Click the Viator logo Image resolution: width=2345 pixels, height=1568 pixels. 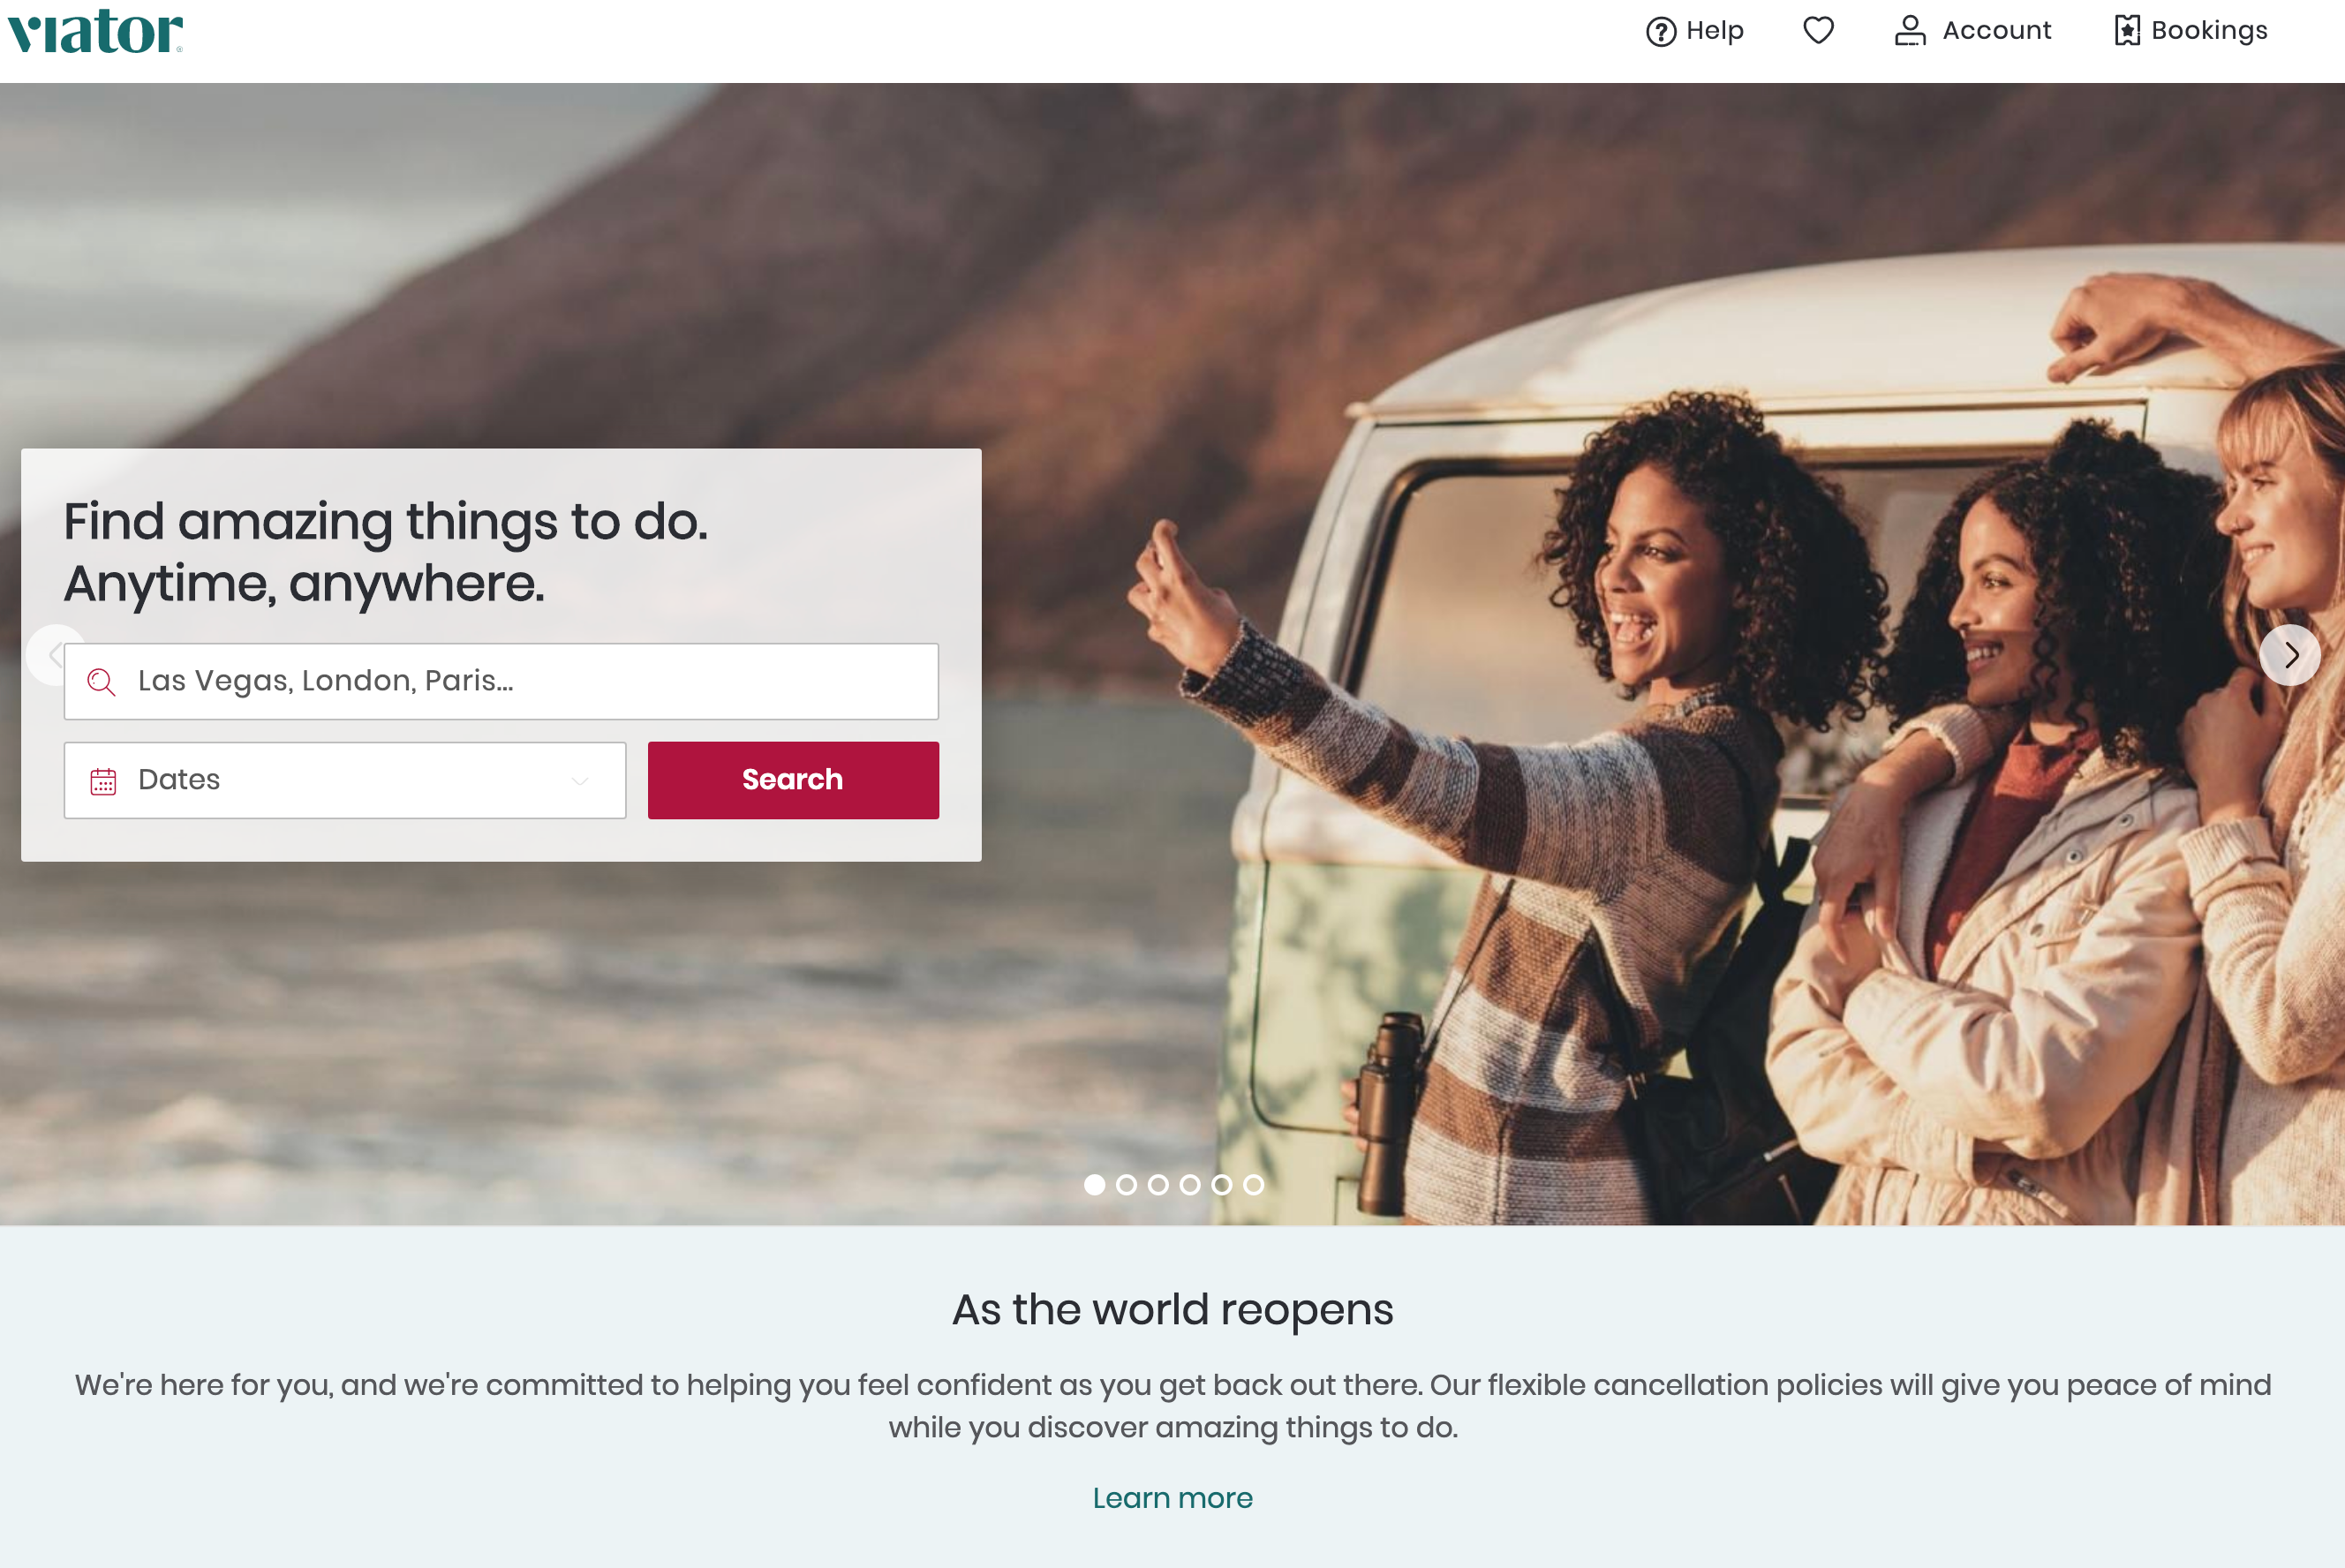point(95,31)
